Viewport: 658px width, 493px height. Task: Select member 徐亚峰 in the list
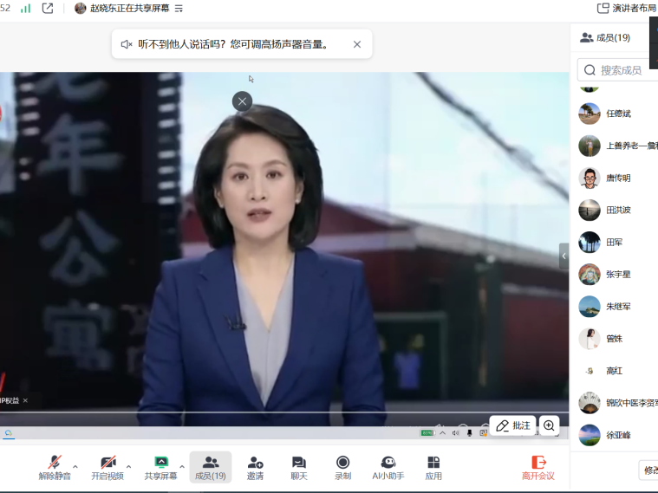[616, 435]
